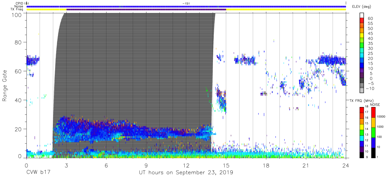The height and width of the screenshot is (179, 389).
Task: Click the '12' tick on the UT hours axis
Action: click(x=186, y=165)
